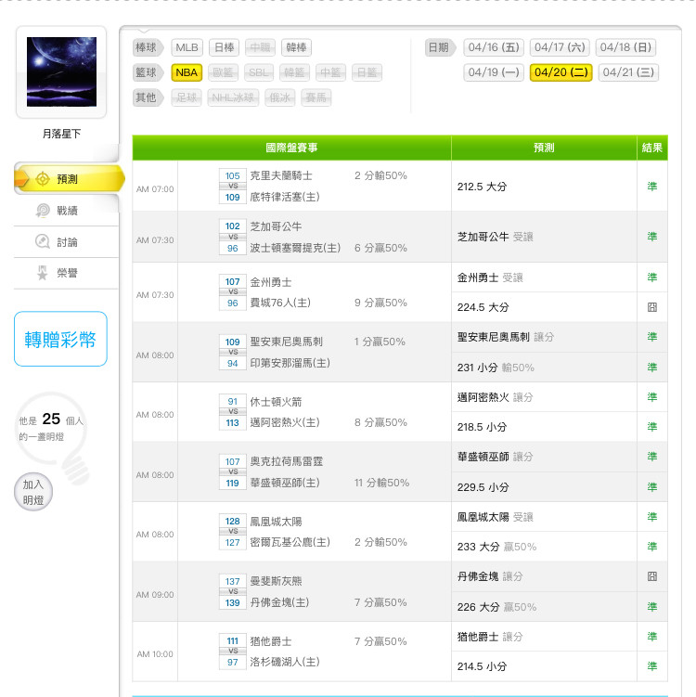
Task: Select the 中籃 league filter
Action: click(x=330, y=72)
